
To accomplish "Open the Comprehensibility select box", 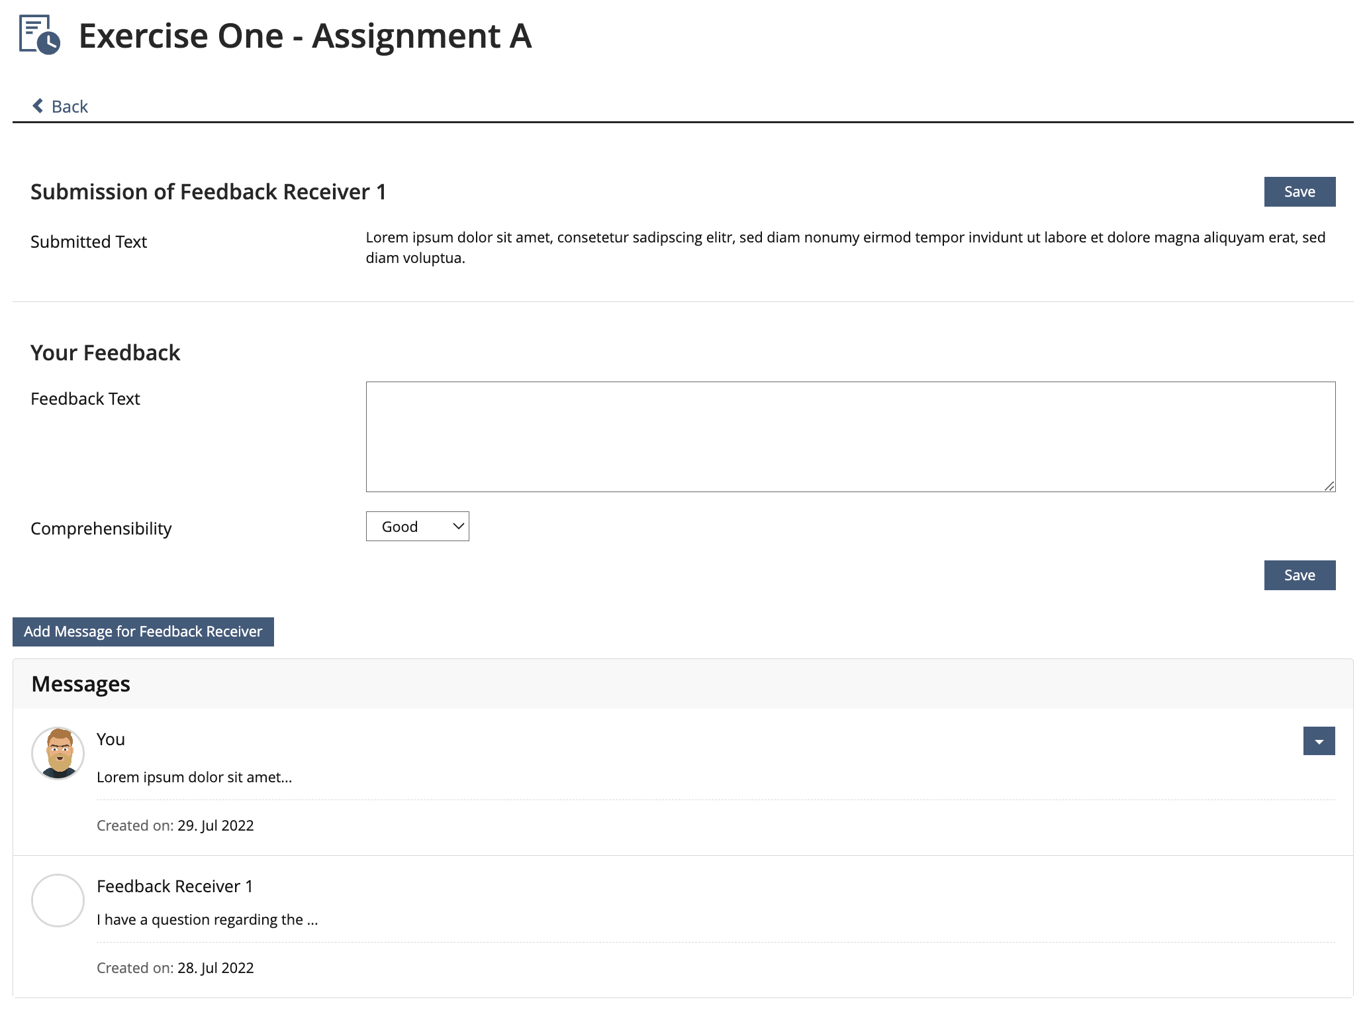I will click(x=417, y=527).
